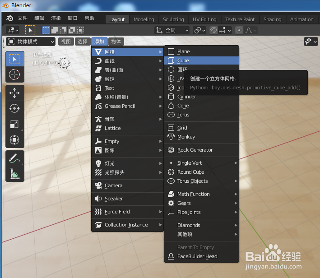
Task: Switch to the Sculpting workspace tab
Action: (173, 19)
